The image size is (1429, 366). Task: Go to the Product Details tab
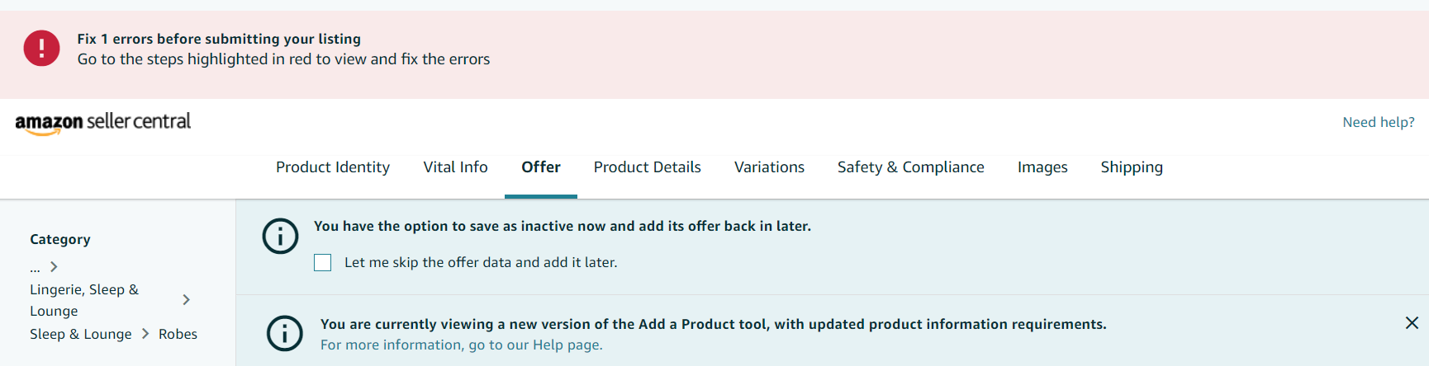[x=647, y=167]
